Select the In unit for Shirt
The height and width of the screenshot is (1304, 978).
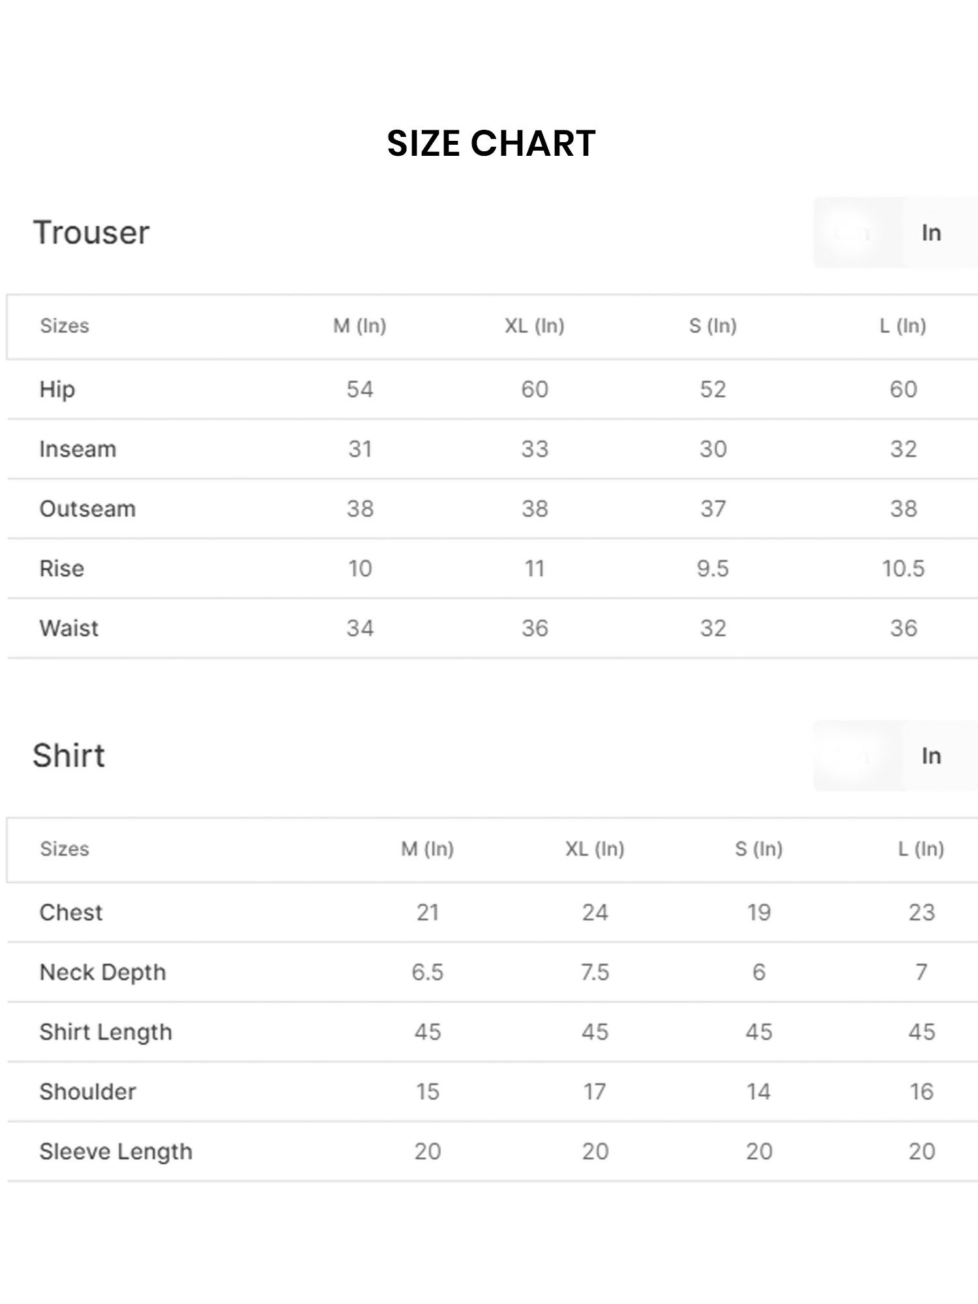coord(931,756)
